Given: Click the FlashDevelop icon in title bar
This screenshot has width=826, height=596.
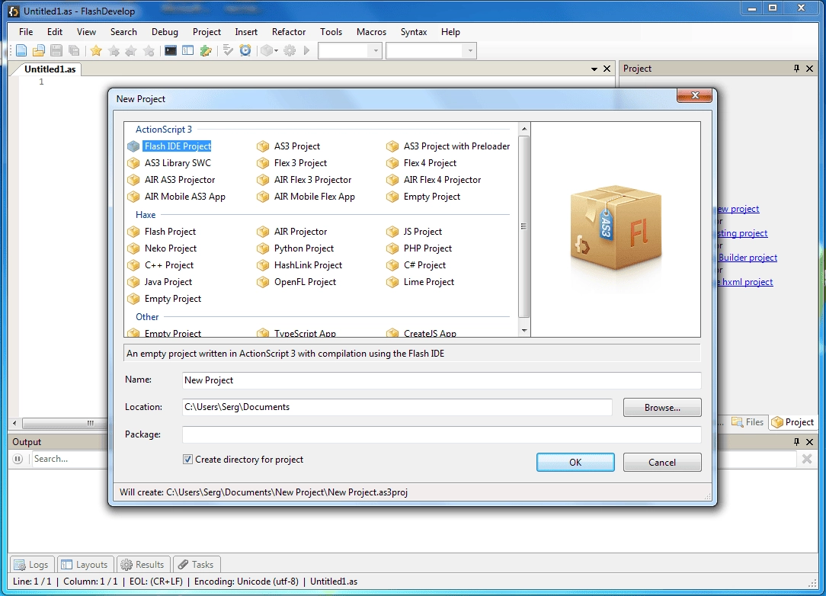Looking at the screenshot, I should 14,11.
